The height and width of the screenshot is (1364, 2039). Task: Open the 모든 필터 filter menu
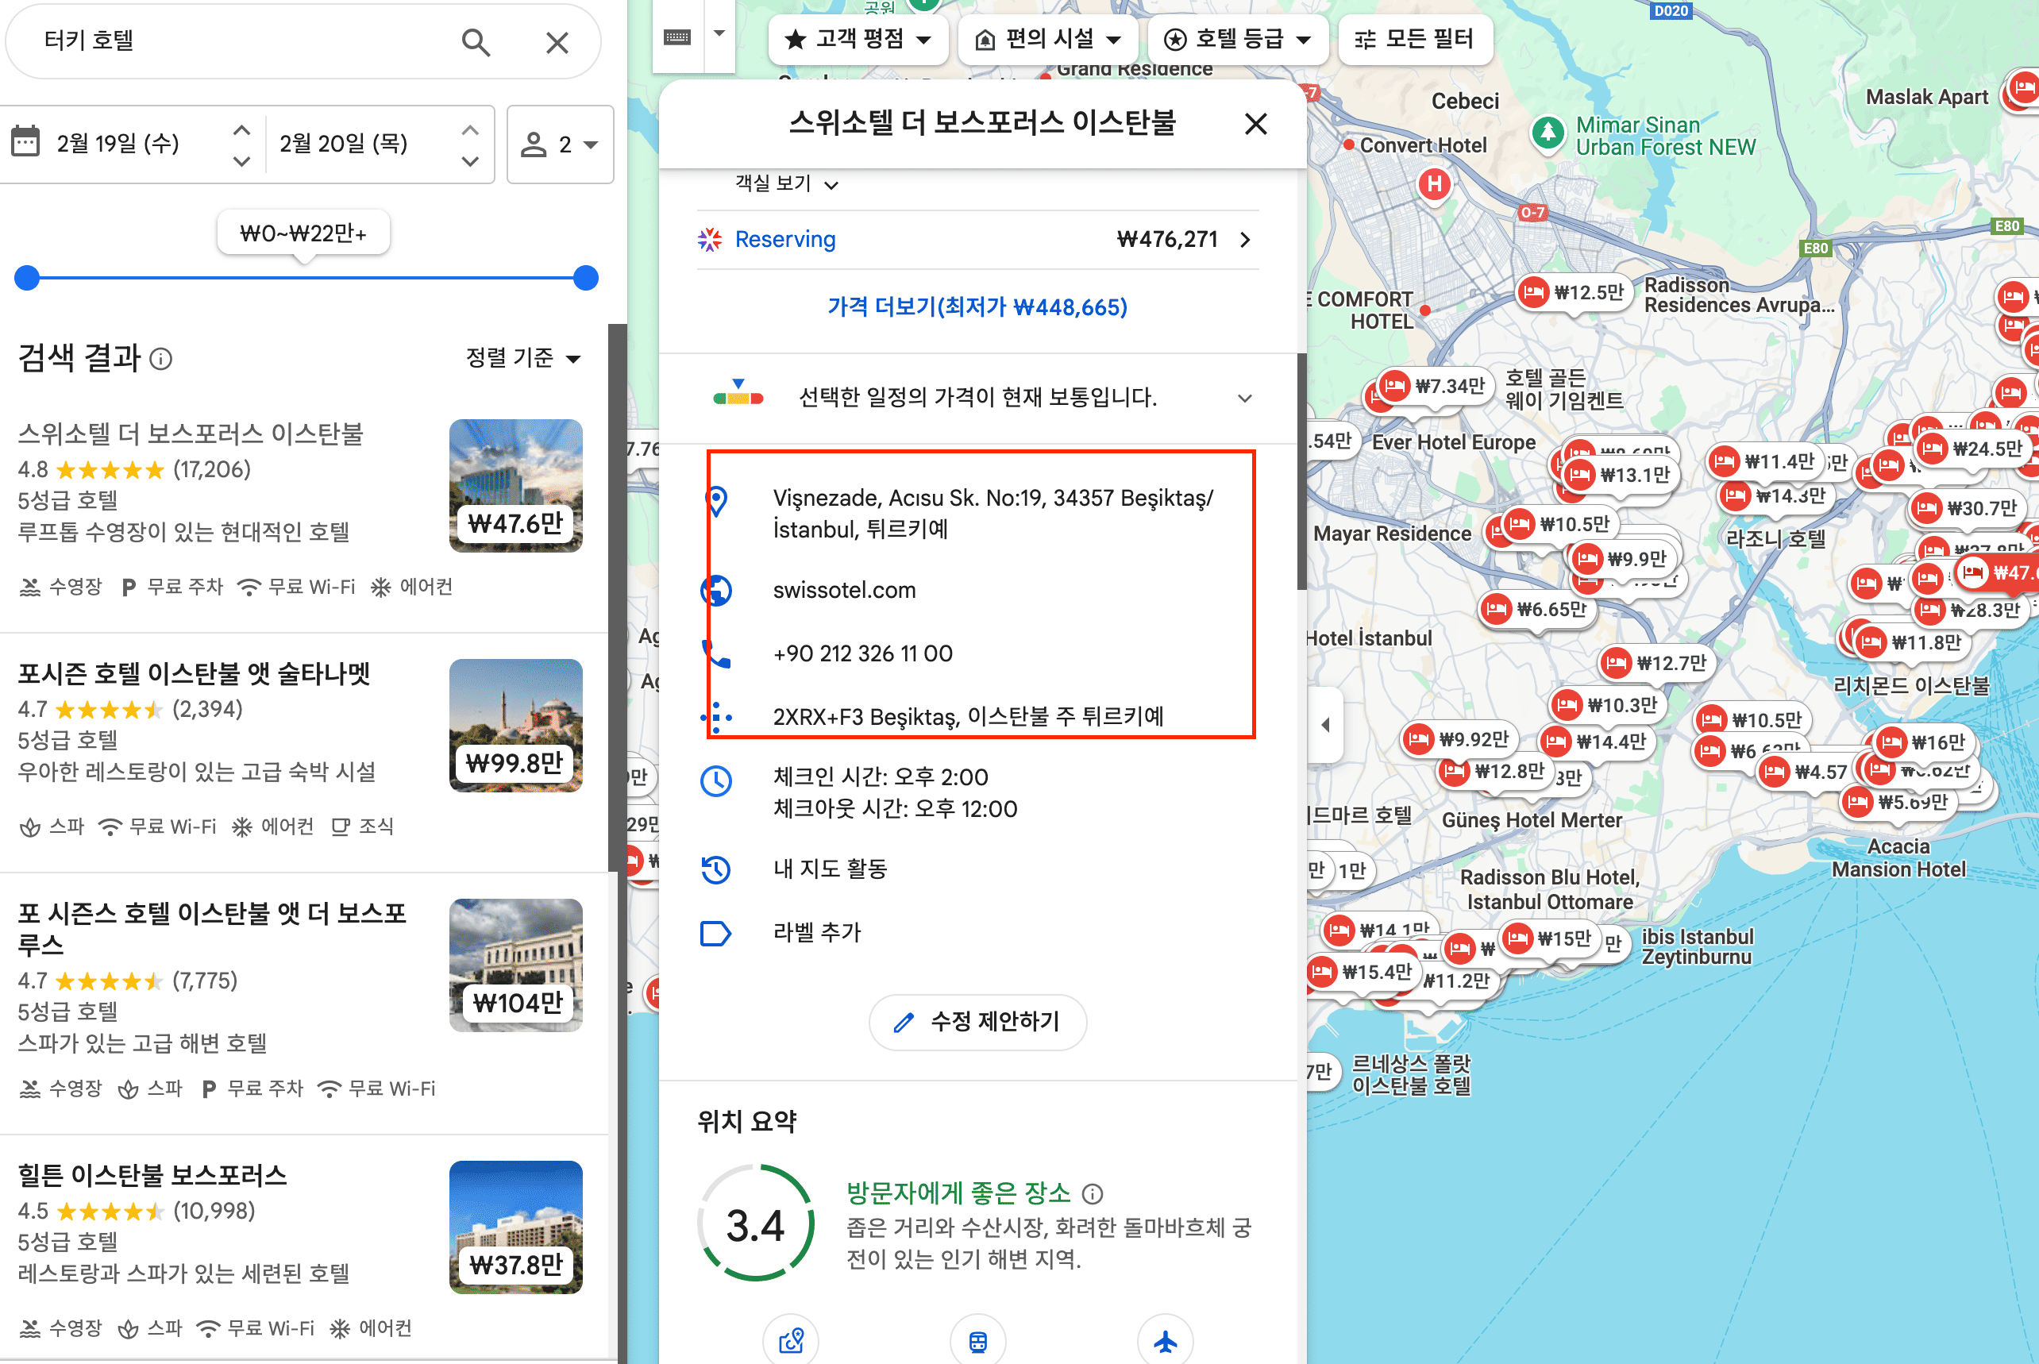tap(1415, 39)
